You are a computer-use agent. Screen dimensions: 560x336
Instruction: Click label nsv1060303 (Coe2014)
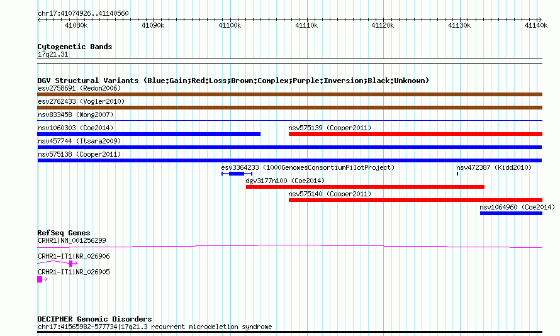[76, 128]
